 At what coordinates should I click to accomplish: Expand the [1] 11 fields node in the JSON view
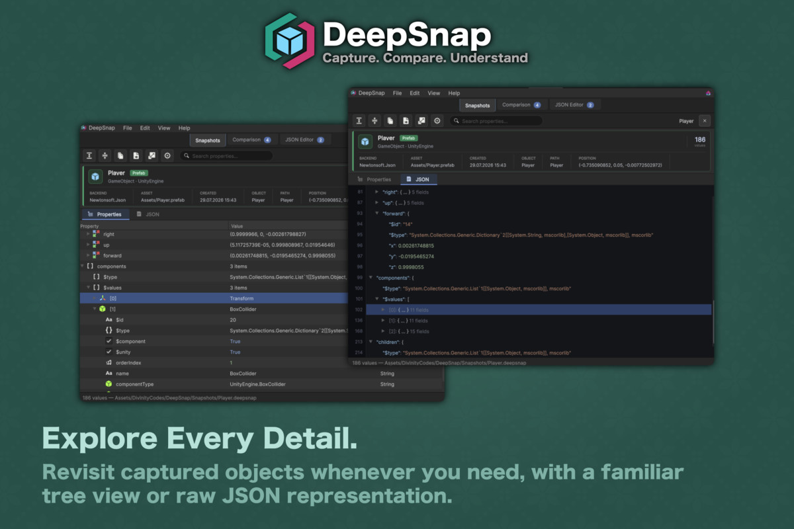383,320
